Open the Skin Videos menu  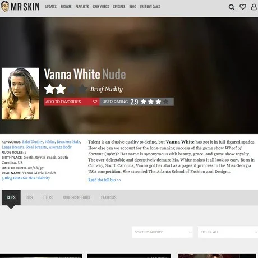[x=101, y=7]
